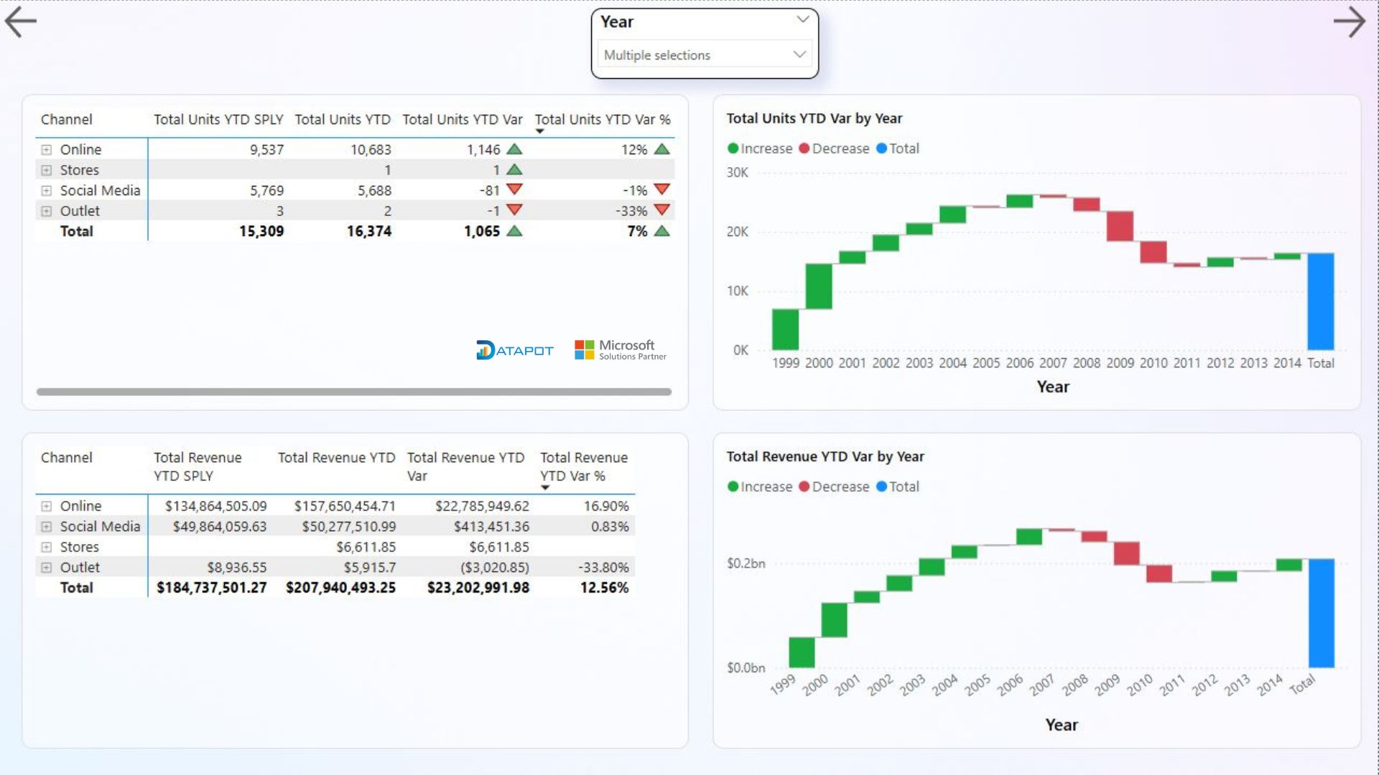The image size is (1379, 775).
Task: Click the Microsoft Solutions Partner logo
Action: coord(621,349)
